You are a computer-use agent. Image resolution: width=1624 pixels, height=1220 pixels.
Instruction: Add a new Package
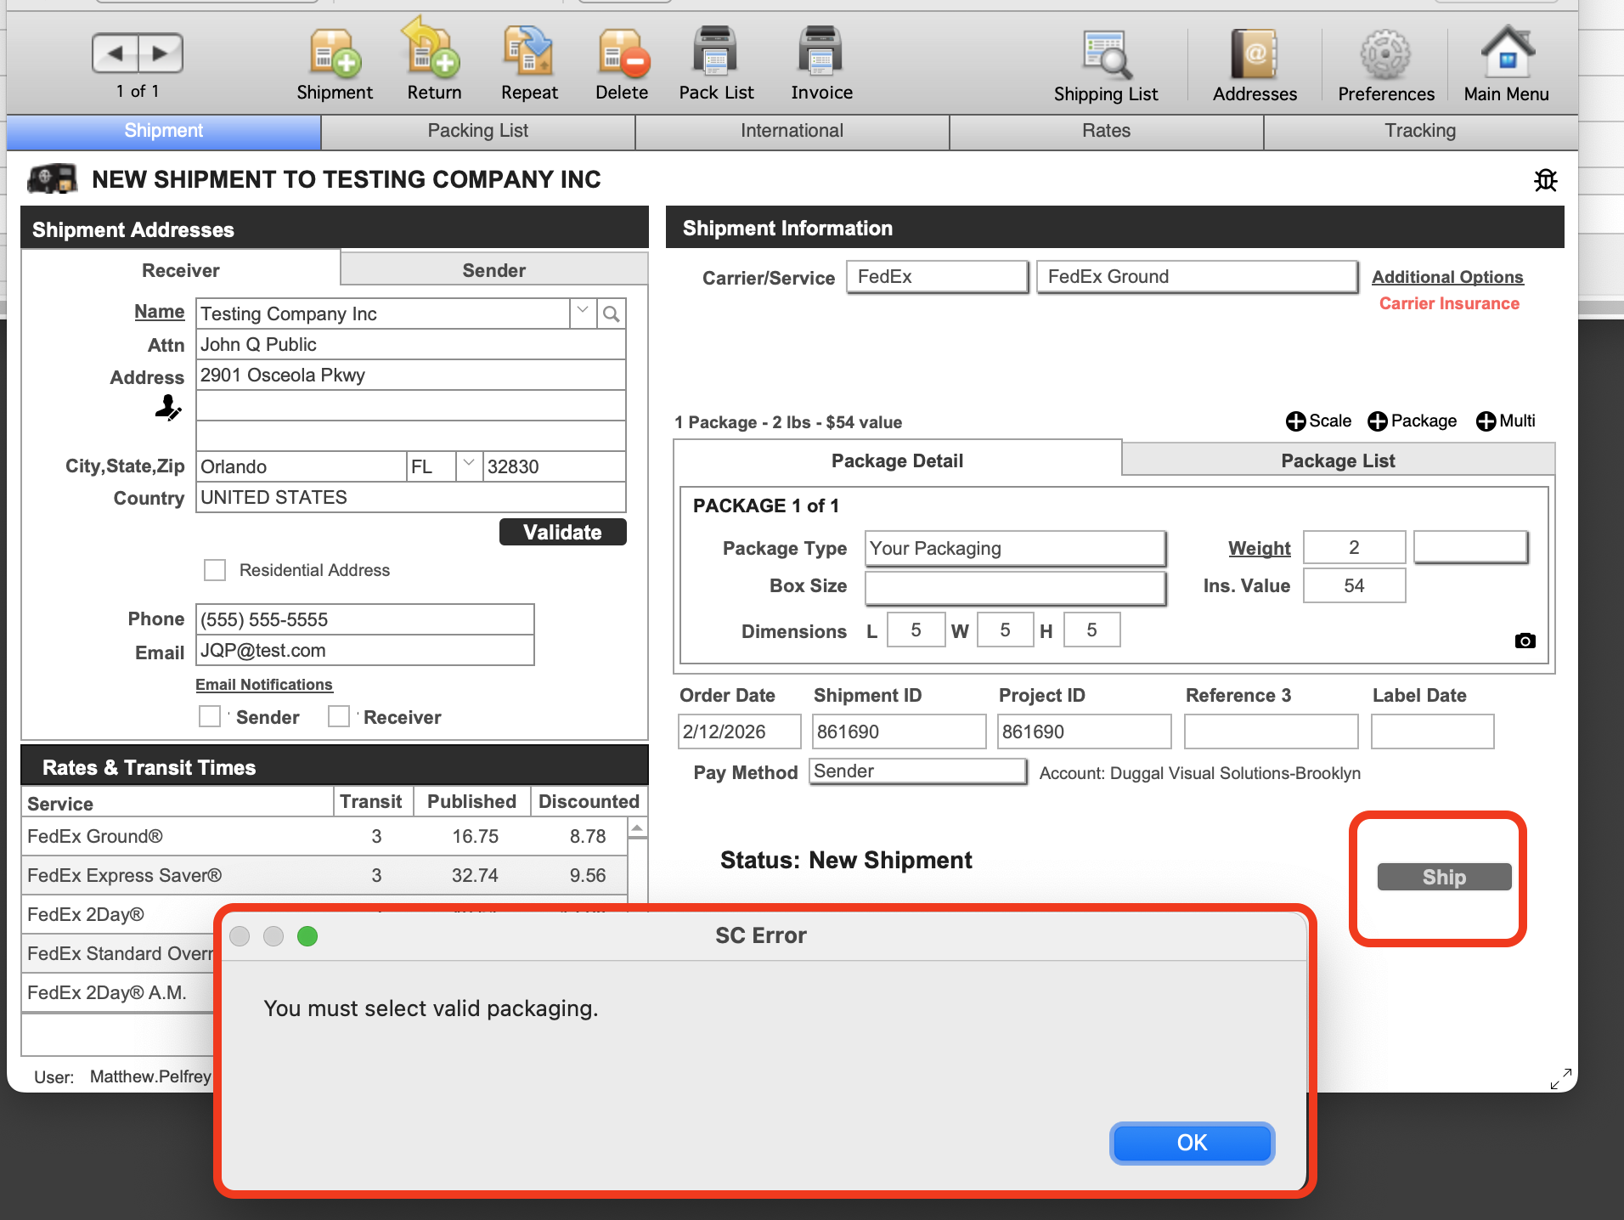pyautogui.click(x=1412, y=421)
